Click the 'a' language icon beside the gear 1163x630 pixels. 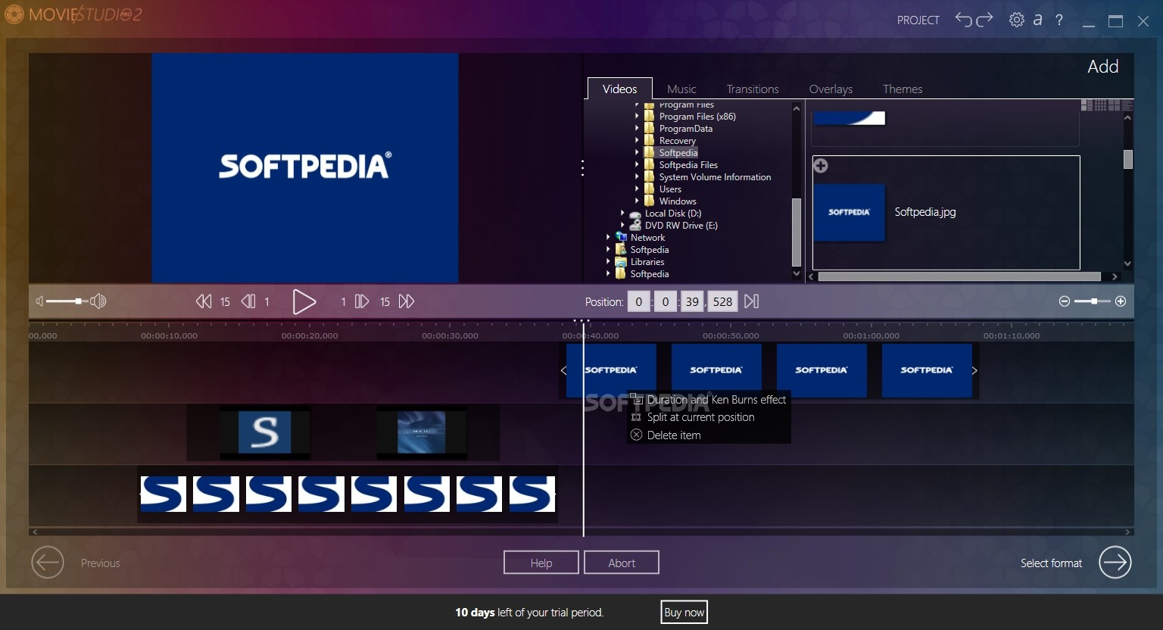[1038, 20]
